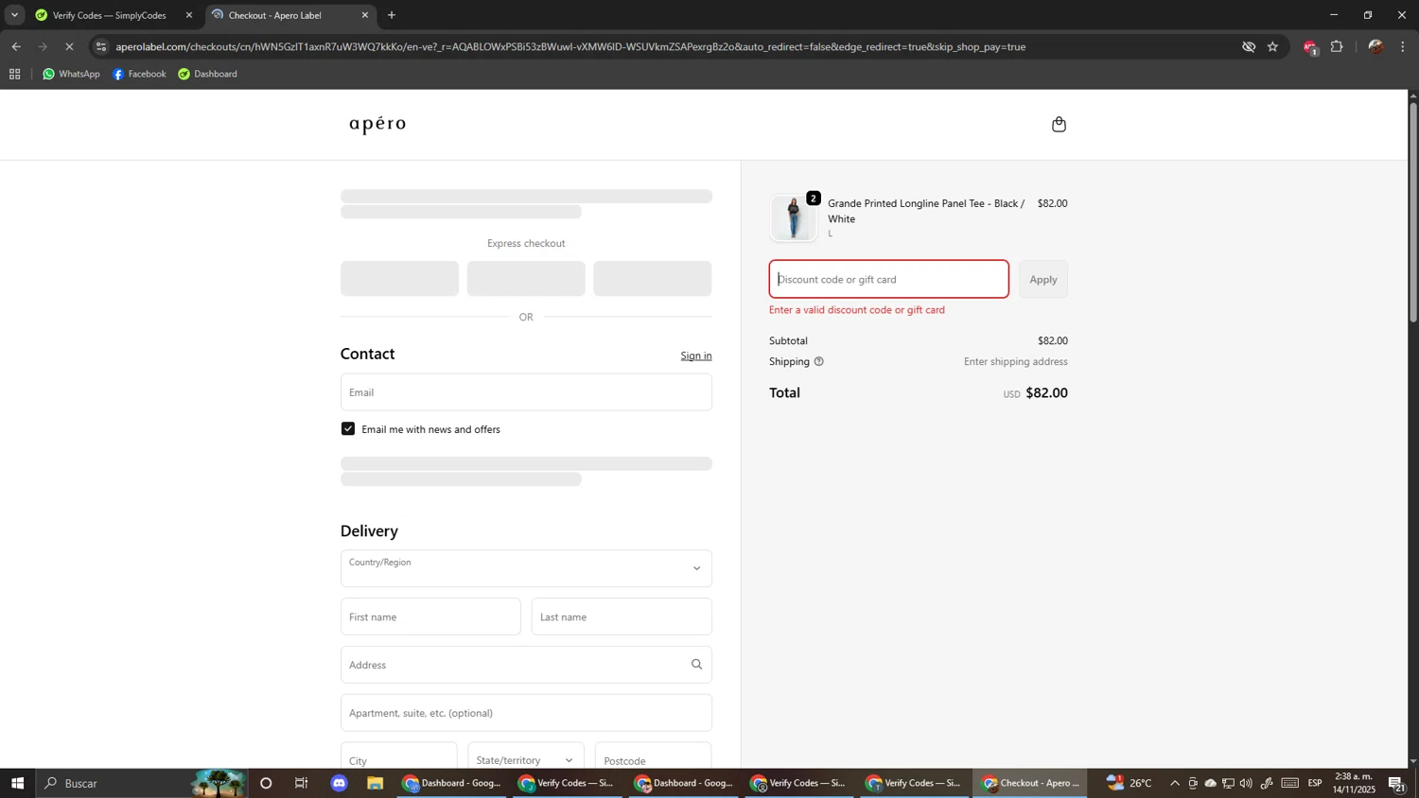Stop loading the page
Screen dimensions: 1419x798
pos(69,46)
